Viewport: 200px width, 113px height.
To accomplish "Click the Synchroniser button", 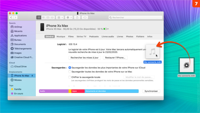I will pyautogui.click(x=151, y=91).
